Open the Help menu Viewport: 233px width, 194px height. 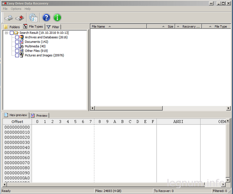27,9
